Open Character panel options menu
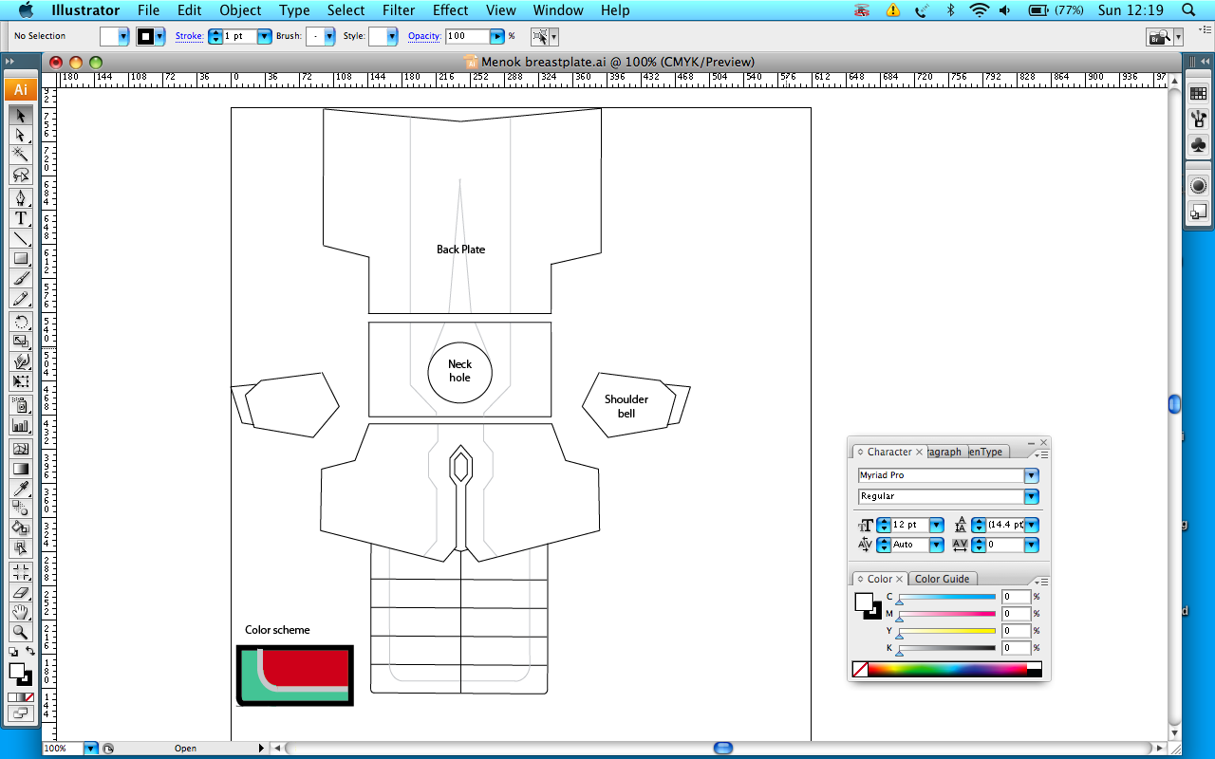 tap(1040, 454)
